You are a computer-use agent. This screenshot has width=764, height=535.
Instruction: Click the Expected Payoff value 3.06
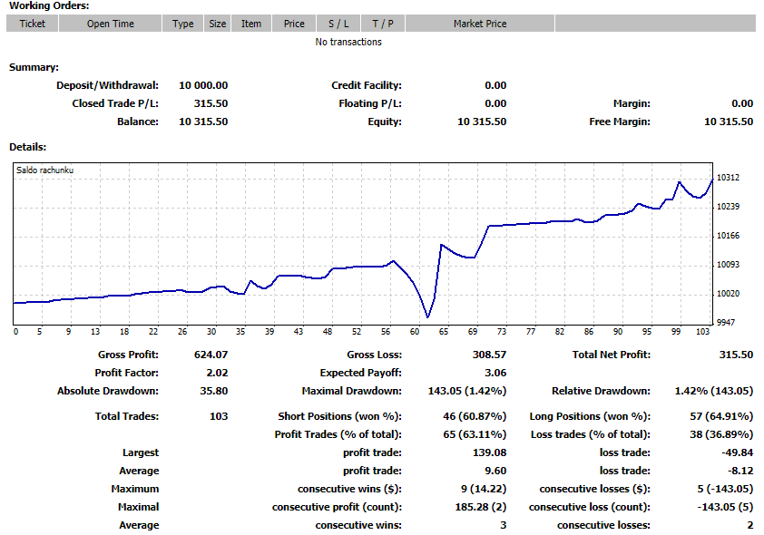(x=495, y=373)
